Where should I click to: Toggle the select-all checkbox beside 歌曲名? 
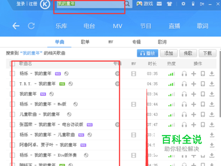[x=12, y=64]
